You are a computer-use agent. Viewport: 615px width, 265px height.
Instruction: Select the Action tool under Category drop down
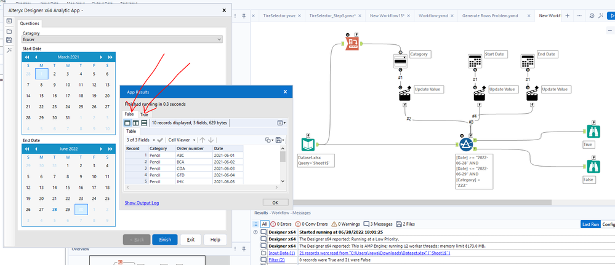tap(404, 95)
